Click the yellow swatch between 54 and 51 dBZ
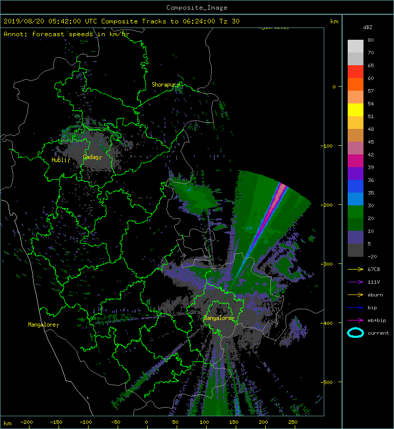The image size is (394, 429). click(x=355, y=110)
